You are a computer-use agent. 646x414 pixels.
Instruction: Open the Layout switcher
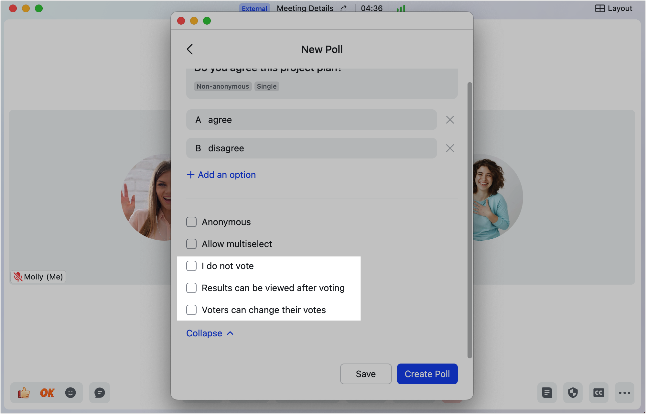(x=613, y=8)
